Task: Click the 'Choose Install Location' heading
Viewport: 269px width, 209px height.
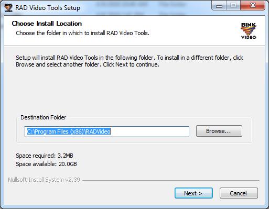Action: [x=47, y=24]
